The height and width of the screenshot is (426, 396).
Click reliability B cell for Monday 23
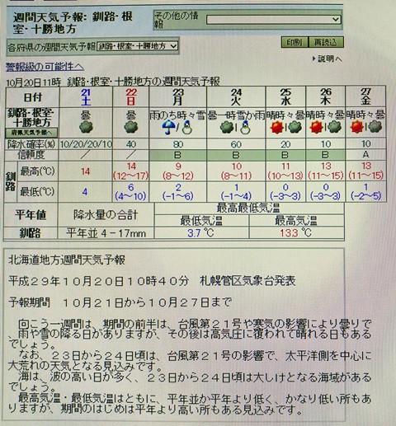click(177, 155)
